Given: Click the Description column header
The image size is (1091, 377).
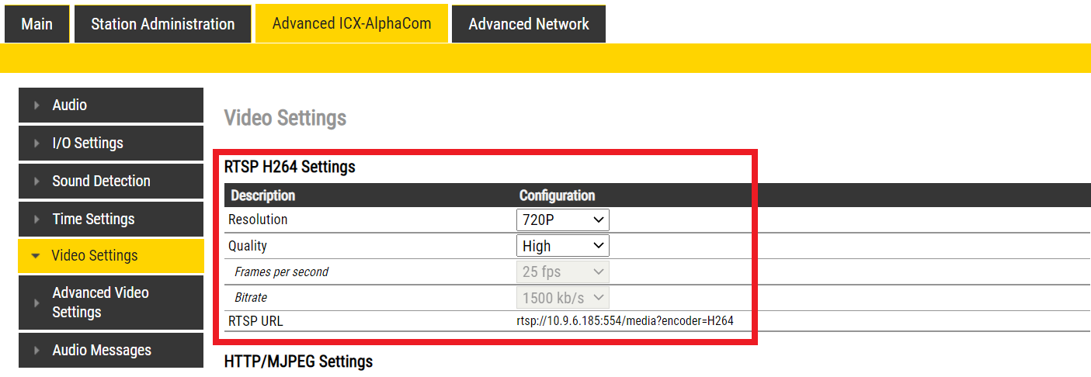Looking at the screenshot, I should 263,195.
